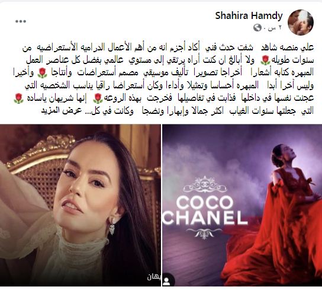This screenshot has height=290, width=322.
Task: Click Shahira Hamdy's round profile picture
Action: click(x=301, y=22)
